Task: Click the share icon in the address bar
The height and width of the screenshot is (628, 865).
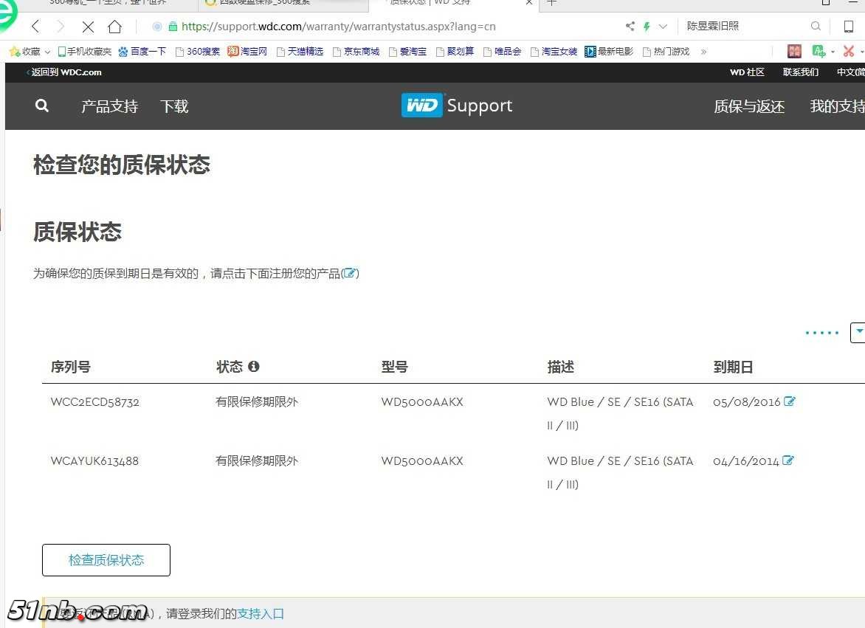Action: point(630,27)
